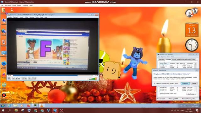Image resolution: width=201 pixels, height=113 pixels.
Task: Switch to Services tab in Task Manager
Action: 174,60
